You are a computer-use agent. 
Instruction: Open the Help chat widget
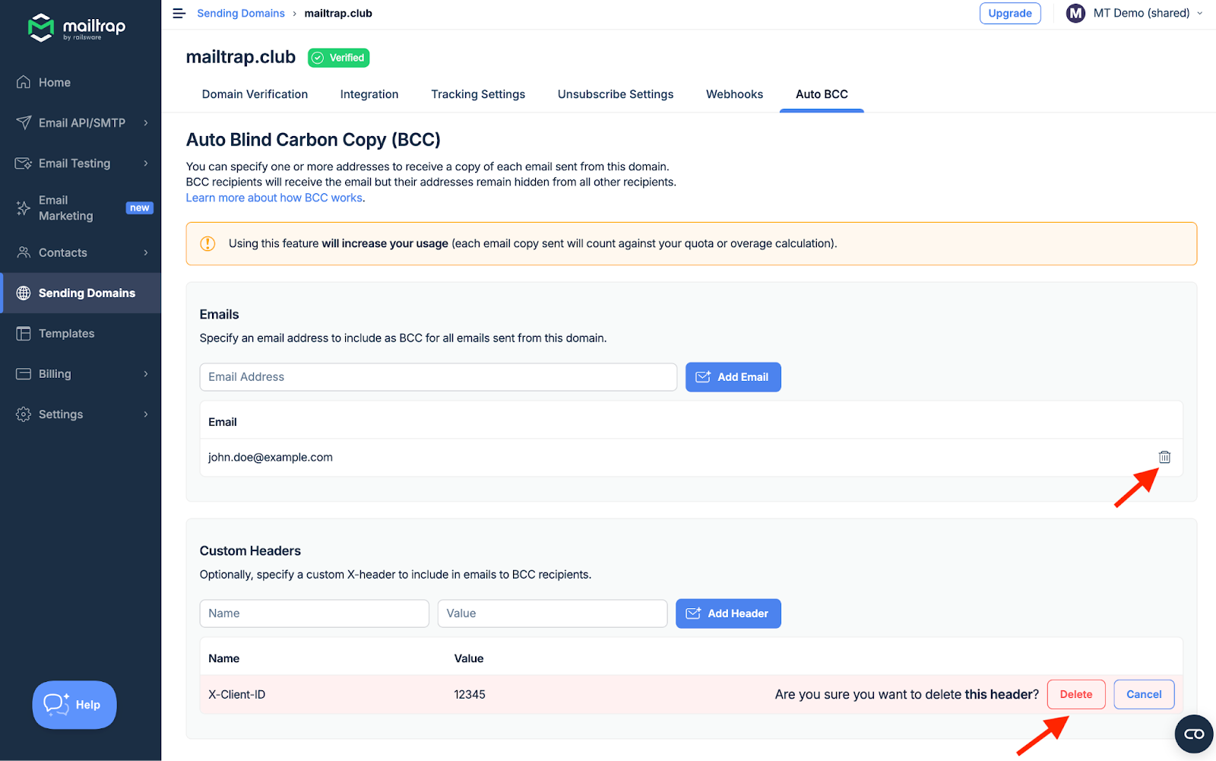[74, 705]
